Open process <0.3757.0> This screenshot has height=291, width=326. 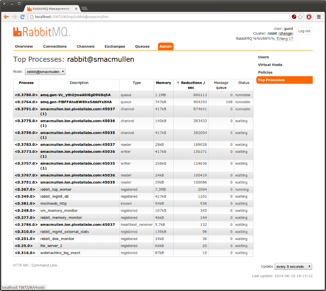pos(26,163)
